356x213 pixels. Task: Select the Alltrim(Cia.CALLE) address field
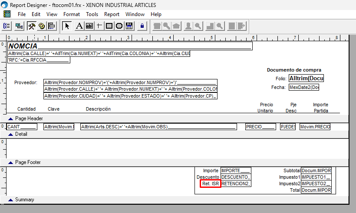99,54
